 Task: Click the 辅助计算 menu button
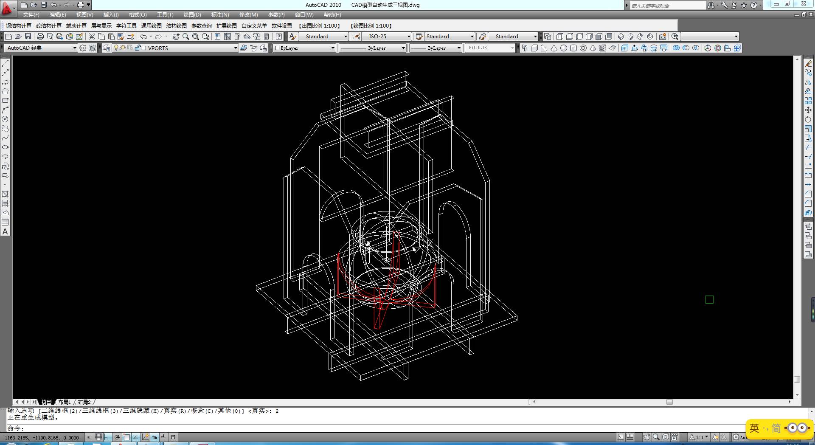click(x=76, y=26)
